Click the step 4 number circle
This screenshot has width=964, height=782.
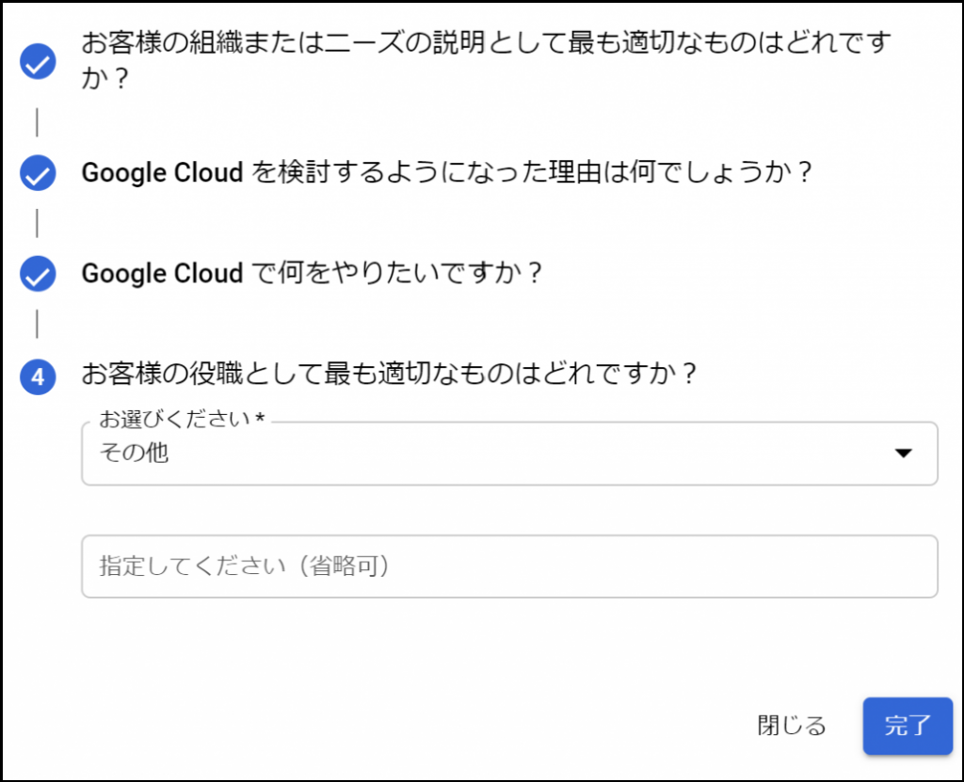coord(38,376)
